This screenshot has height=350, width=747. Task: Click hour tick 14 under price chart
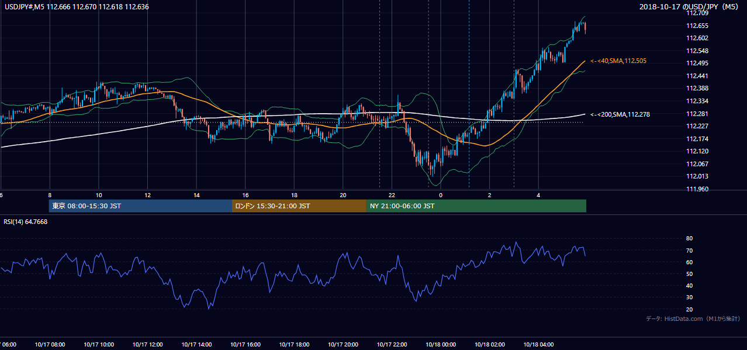[x=196, y=195]
